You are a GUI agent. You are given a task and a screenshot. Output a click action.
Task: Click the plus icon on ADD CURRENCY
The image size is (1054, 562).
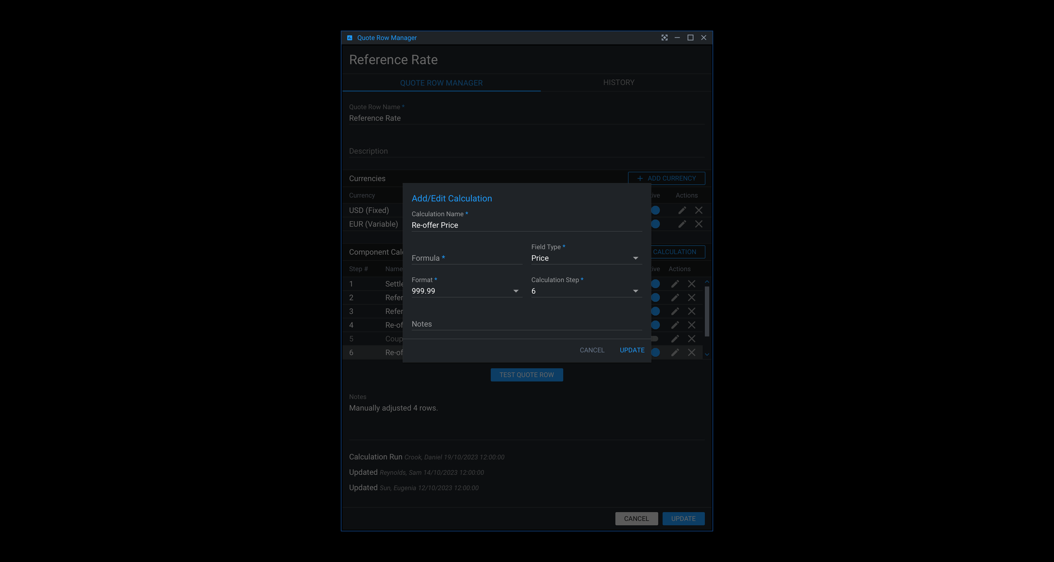coord(640,178)
